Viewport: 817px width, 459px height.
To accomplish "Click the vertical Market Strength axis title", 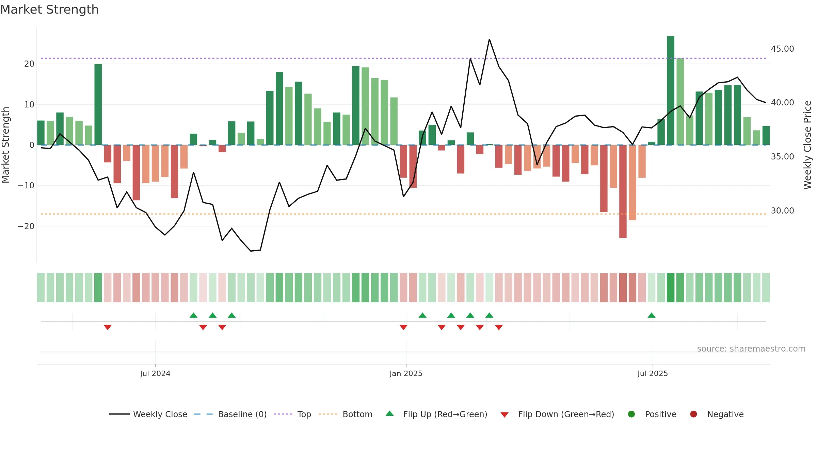I will click(5, 145).
